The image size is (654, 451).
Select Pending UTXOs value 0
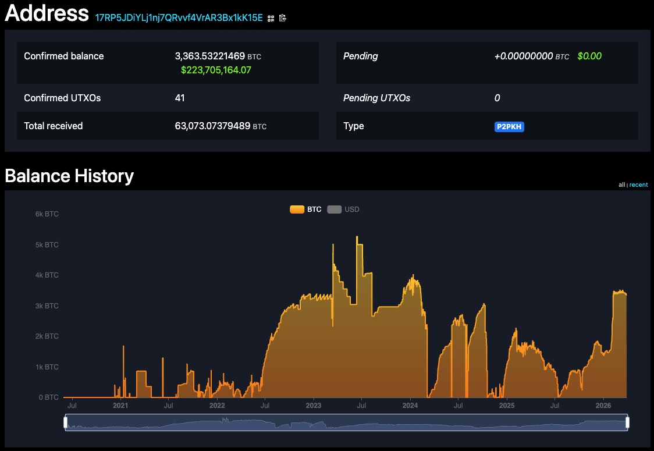pyautogui.click(x=497, y=98)
